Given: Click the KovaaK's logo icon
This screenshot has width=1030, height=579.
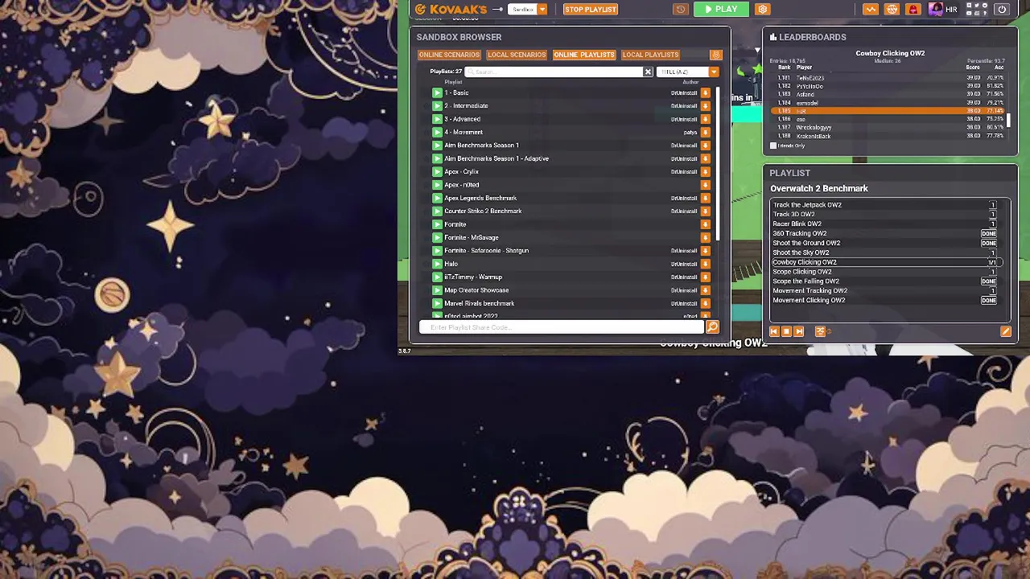Looking at the screenshot, I should click(421, 10).
